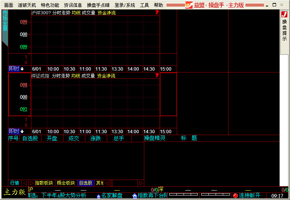Image resolution: width=290 pixels, height=200 pixels.
Task: Click the red help icon on 深证成指 chart
Action: point(157,75)
